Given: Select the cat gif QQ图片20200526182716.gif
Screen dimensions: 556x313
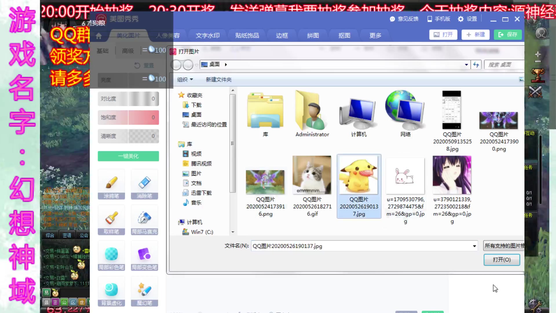Looking at the screenshot, I should 312,186.
